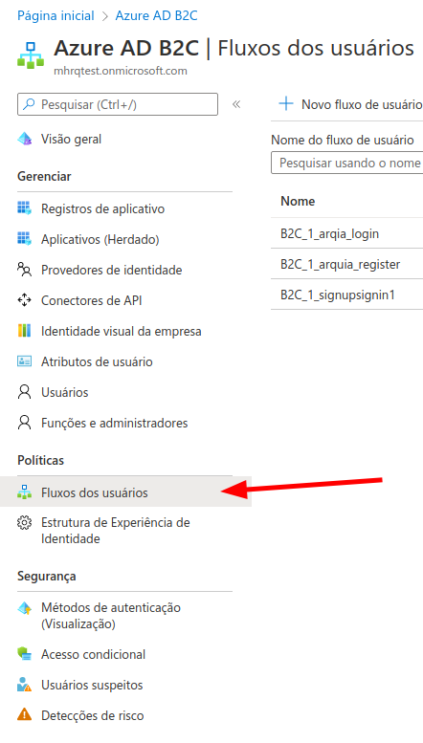This screenshot has width=423, height=743.
Task: Click the Pesquisar usando o nome field
Action: pos(347,163)
